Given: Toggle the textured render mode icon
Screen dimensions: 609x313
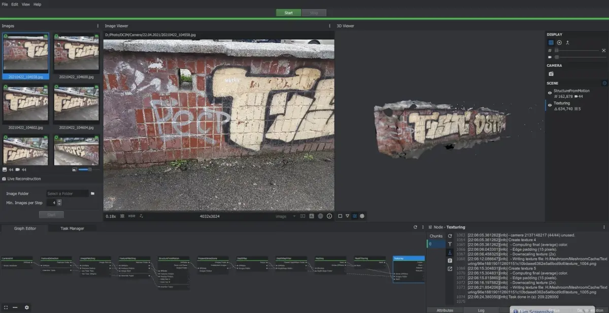Looking at the screenshot, I should pos(355,216).
